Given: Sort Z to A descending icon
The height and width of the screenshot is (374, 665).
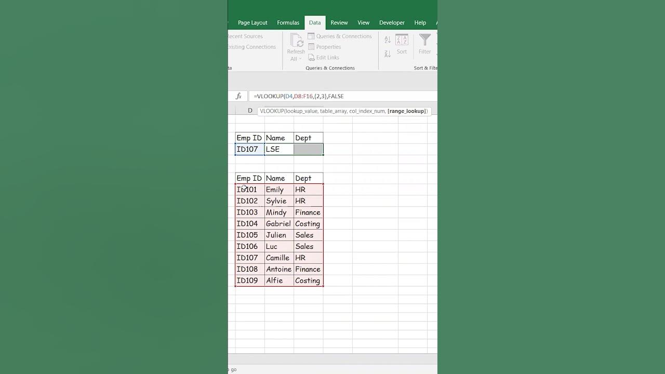Looking at the screenshot, I should tap(388, 54).
